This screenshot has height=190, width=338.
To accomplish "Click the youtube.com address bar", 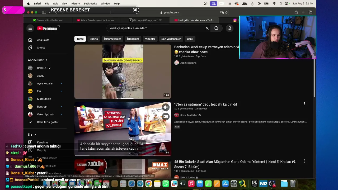I will point(170,12).
